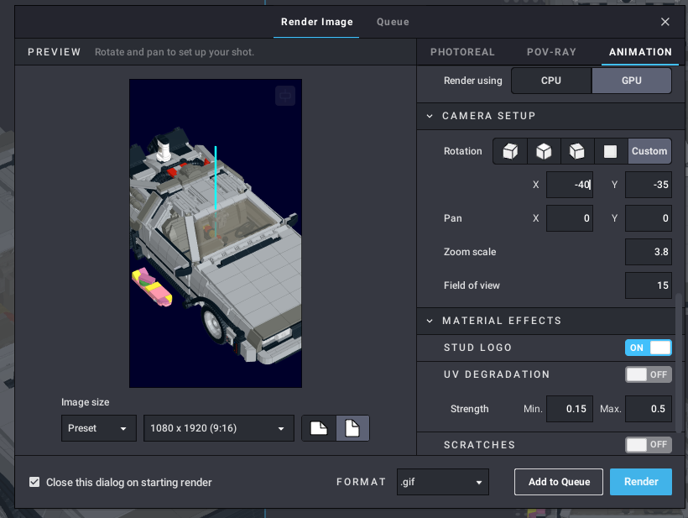688x518 pixels.
Task: Select the flat front-view rotation preset
Action: click(610, 151)
